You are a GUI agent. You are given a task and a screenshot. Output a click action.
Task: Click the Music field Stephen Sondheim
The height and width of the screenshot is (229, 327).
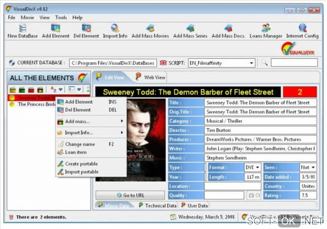click(x=260, y=158)
